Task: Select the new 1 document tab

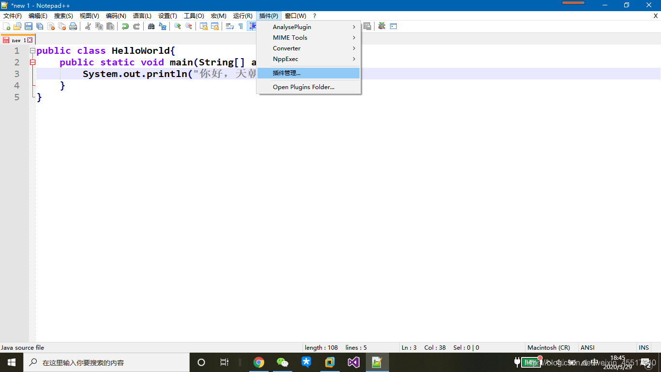Action: coord(17,40)
